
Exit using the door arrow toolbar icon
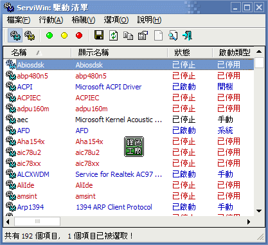click(188, 35)
